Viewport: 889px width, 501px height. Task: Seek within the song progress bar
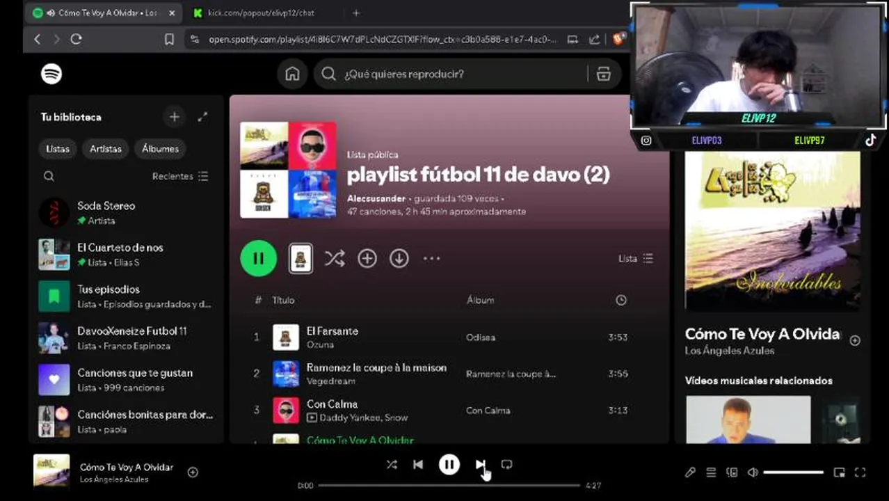(449, 486)
